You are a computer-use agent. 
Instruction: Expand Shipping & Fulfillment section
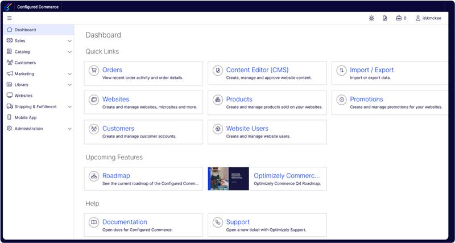69,107
